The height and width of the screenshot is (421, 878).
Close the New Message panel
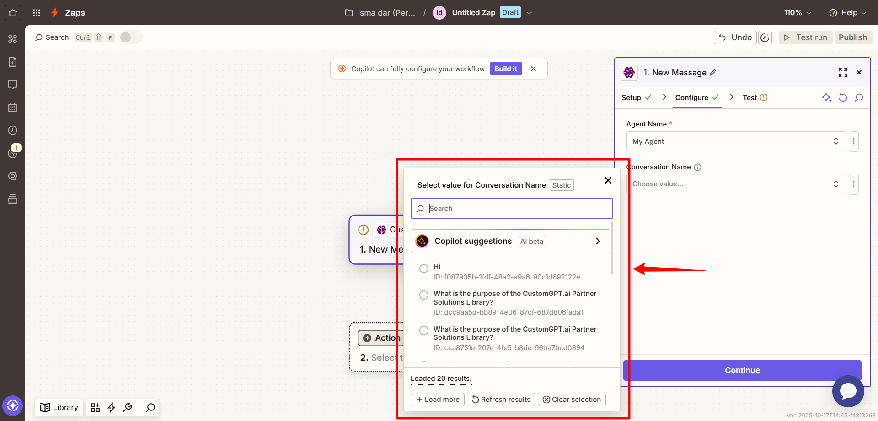click(x=859, y=72)
